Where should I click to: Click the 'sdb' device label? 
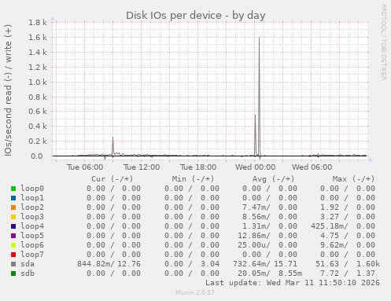coord(28,273)
